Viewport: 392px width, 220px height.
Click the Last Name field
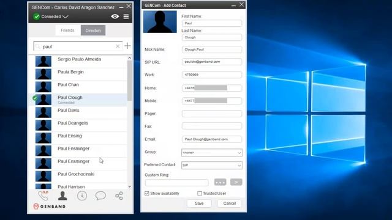(212, 37)
